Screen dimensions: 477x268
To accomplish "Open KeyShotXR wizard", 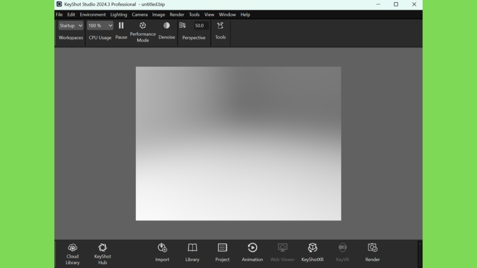I will click(313, 253).
